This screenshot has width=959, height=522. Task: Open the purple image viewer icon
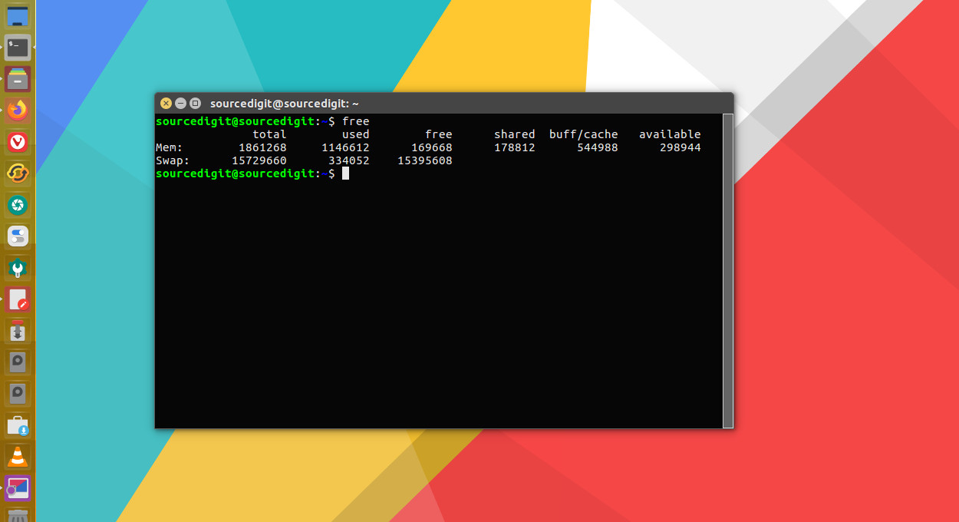[17, 487]
